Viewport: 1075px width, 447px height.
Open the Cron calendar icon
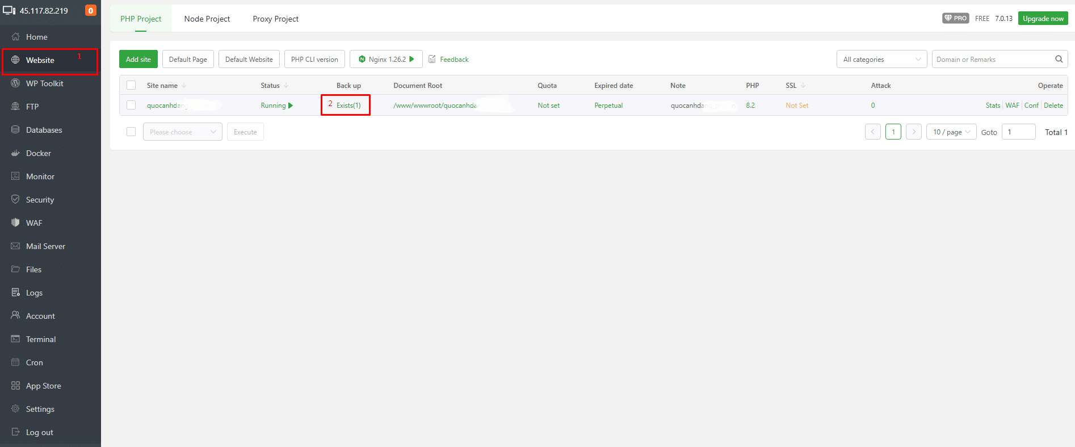(x=15, y=362)
